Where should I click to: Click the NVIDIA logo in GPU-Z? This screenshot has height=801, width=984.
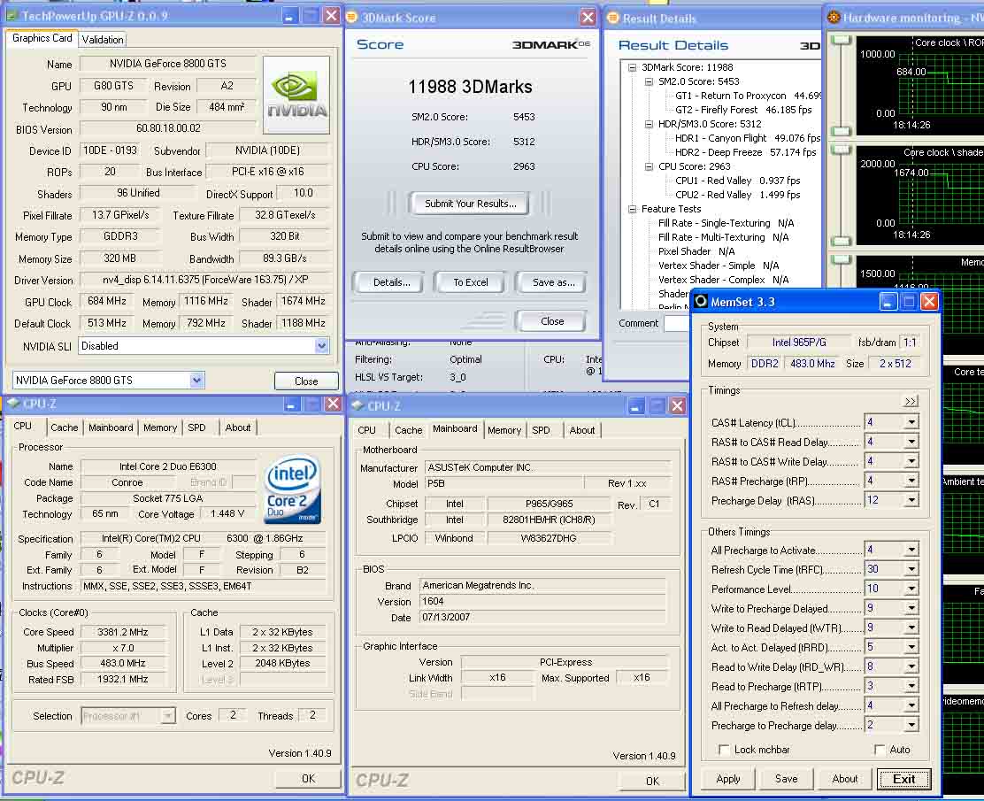[x=296, y=95]
